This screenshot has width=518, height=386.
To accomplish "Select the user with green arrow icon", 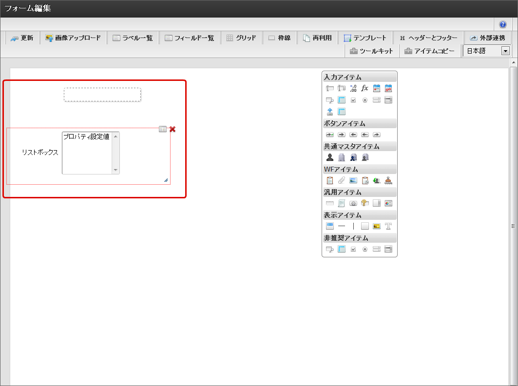I will [377, 180].
